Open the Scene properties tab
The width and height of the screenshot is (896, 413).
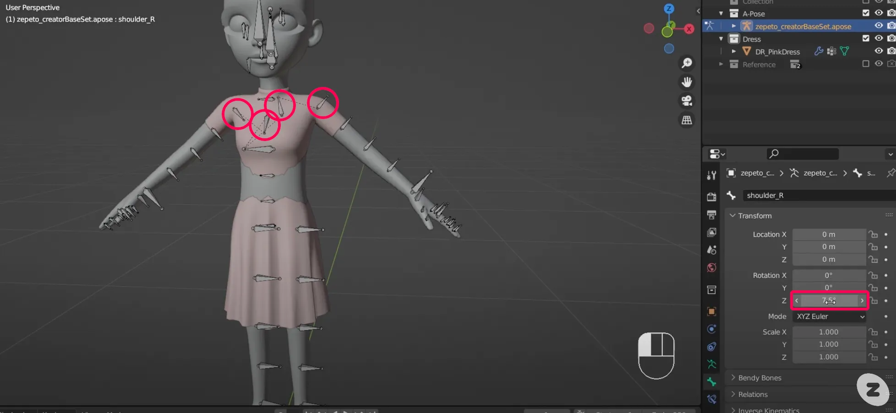(x=711, y=250)
